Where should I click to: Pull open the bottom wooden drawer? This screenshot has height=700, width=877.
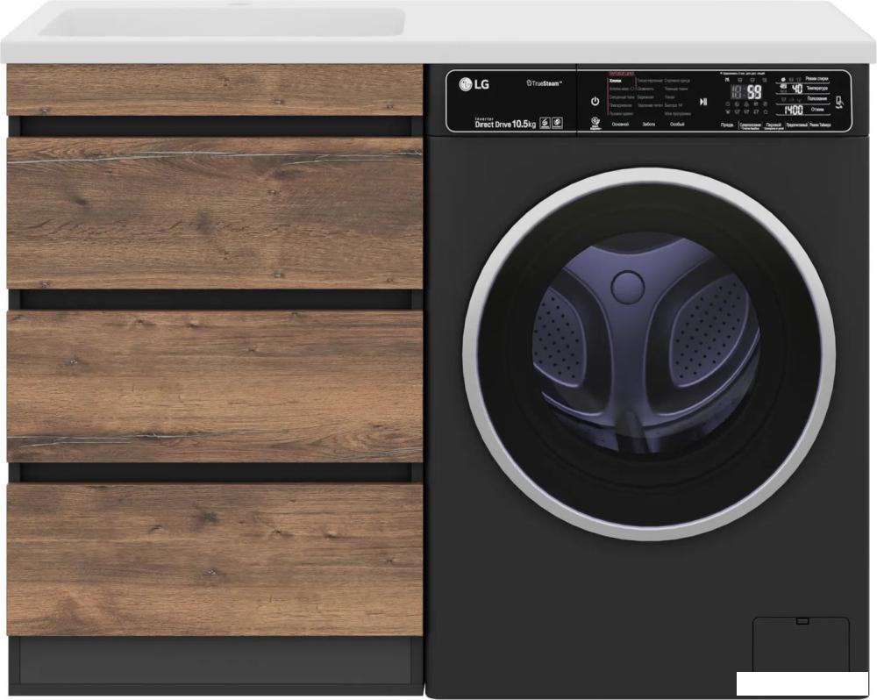[215, 560]
